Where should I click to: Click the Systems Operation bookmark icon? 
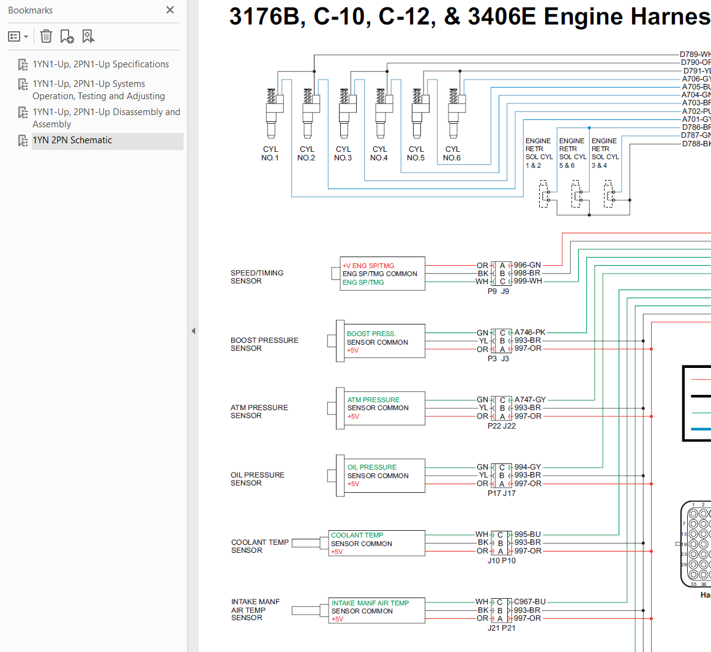point(23,84)
